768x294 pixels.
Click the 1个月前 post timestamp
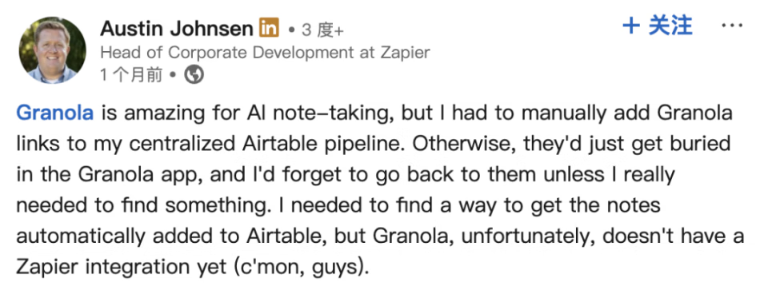click(x=130, y=75)
